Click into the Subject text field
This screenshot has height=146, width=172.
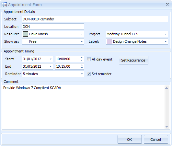click(x=95, y=19)
